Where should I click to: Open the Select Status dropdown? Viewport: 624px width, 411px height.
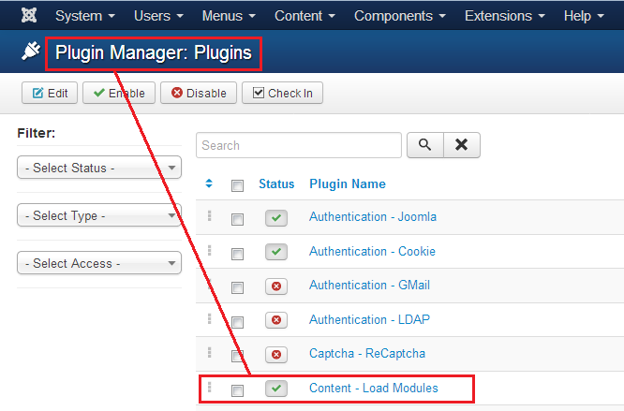click(99, 169)
